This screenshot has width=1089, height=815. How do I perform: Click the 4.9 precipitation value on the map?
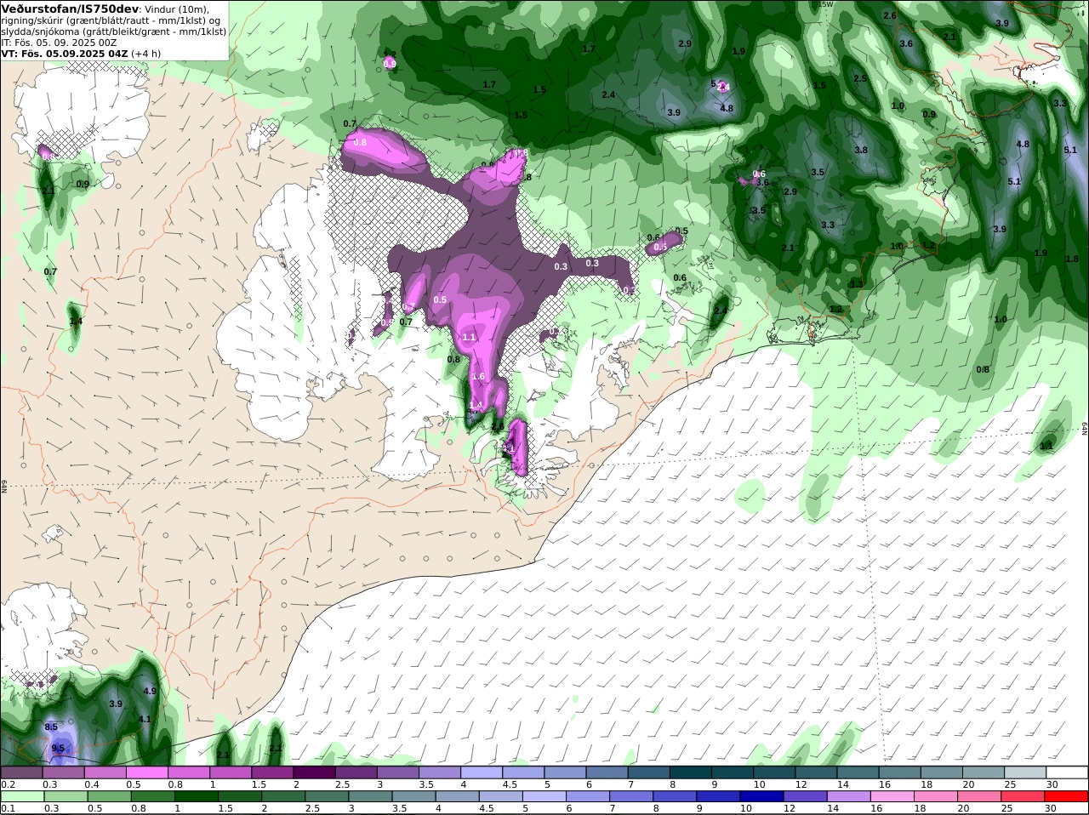pos(150,691)
